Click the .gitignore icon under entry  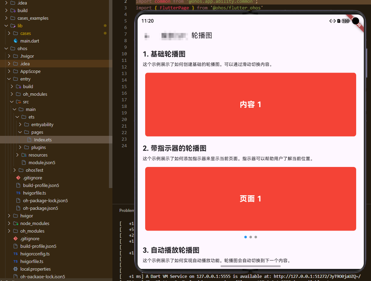tap(18, 178)
